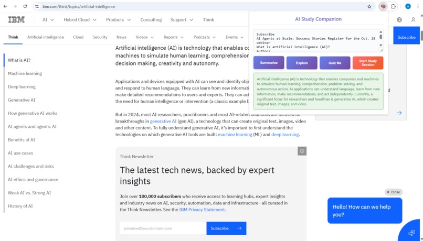The image size is (423, 241).
Task: Expand the AI menu dropdown
Action: tap(48, 20)
